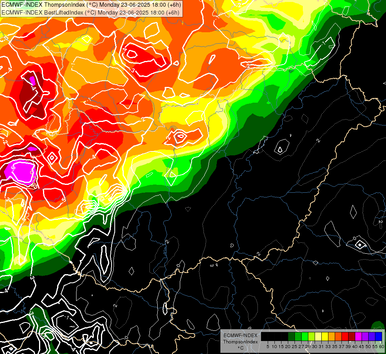Select the magenta 40–45 legend swatch
This screenshot has width=386, height=354.
tap(358, 336)
